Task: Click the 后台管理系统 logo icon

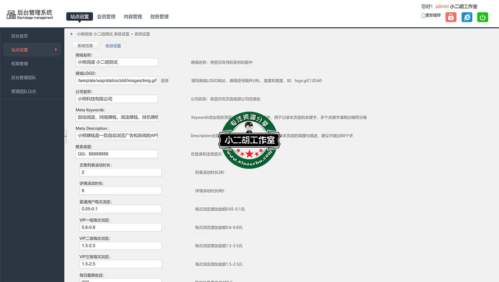Action: click(x=11, y=15)
